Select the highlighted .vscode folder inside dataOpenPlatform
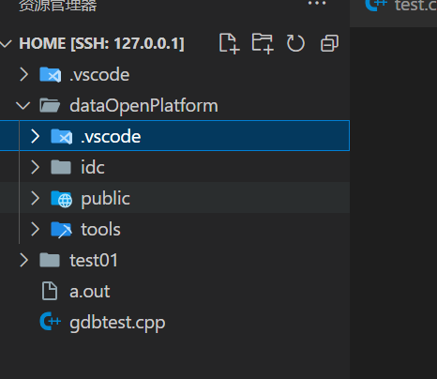The image size is (437, 379). point(174,136)
